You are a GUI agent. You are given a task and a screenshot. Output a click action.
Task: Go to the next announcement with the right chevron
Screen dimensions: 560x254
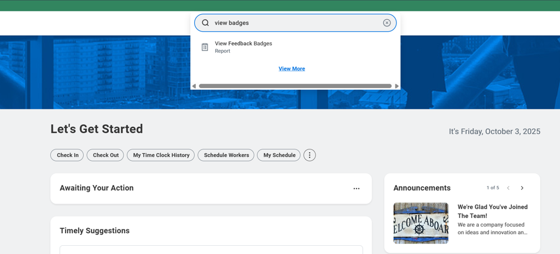click(x=522, y=188)
